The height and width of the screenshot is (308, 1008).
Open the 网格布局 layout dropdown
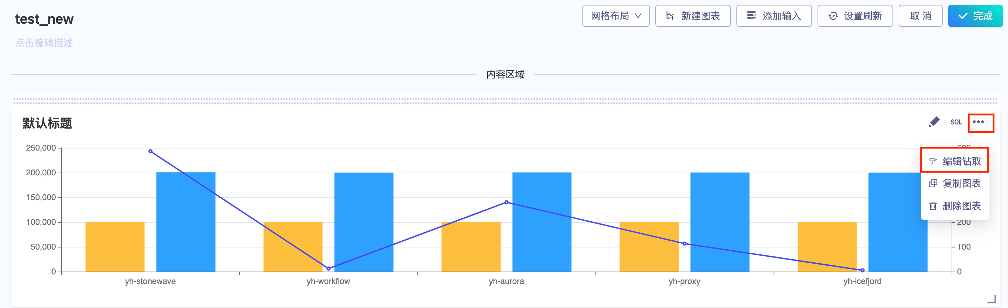[615, 16]
